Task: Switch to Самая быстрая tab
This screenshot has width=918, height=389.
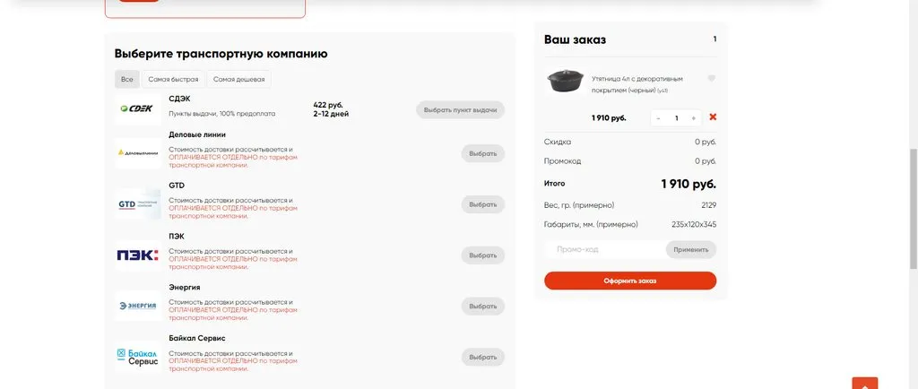Action: click(x=173, y=80)
